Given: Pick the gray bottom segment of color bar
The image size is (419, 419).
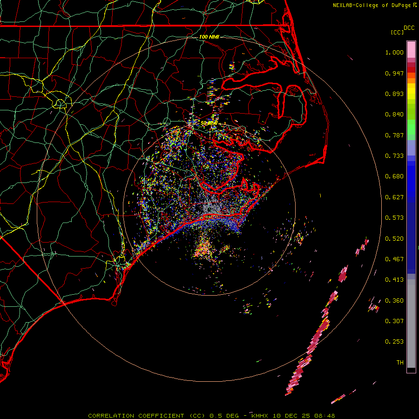Looking at the screenshot, I should pyautogui.click(x=411, y=324).
